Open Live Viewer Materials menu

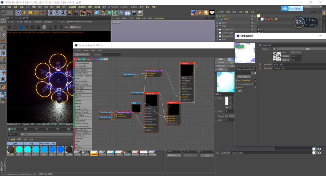[x=37, y=22]
